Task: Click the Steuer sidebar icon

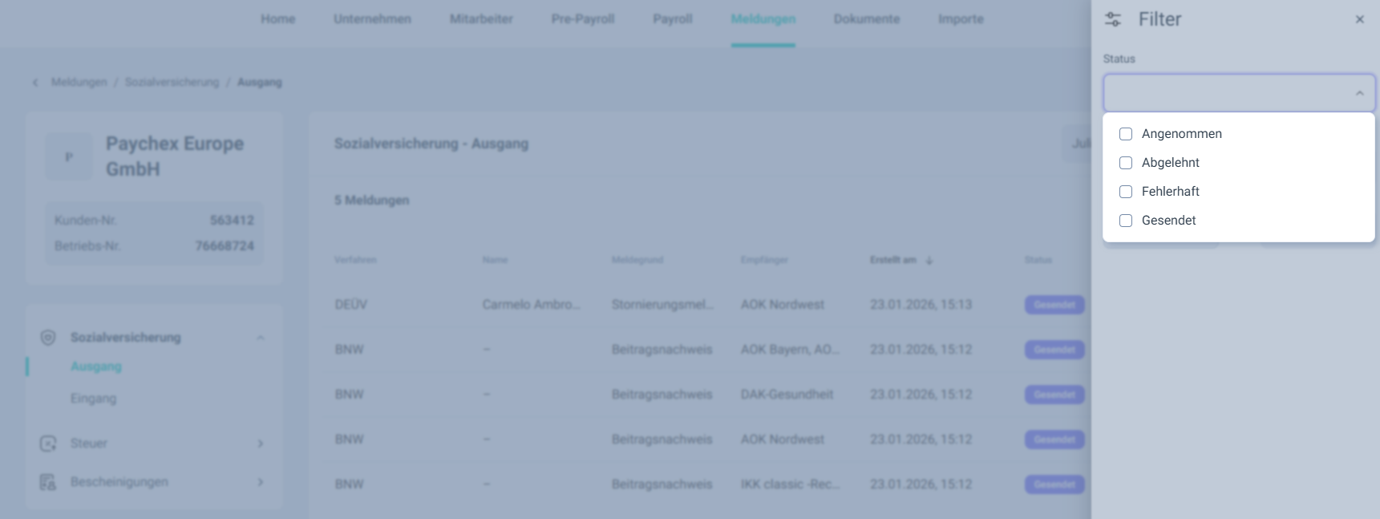Action: 48,444
